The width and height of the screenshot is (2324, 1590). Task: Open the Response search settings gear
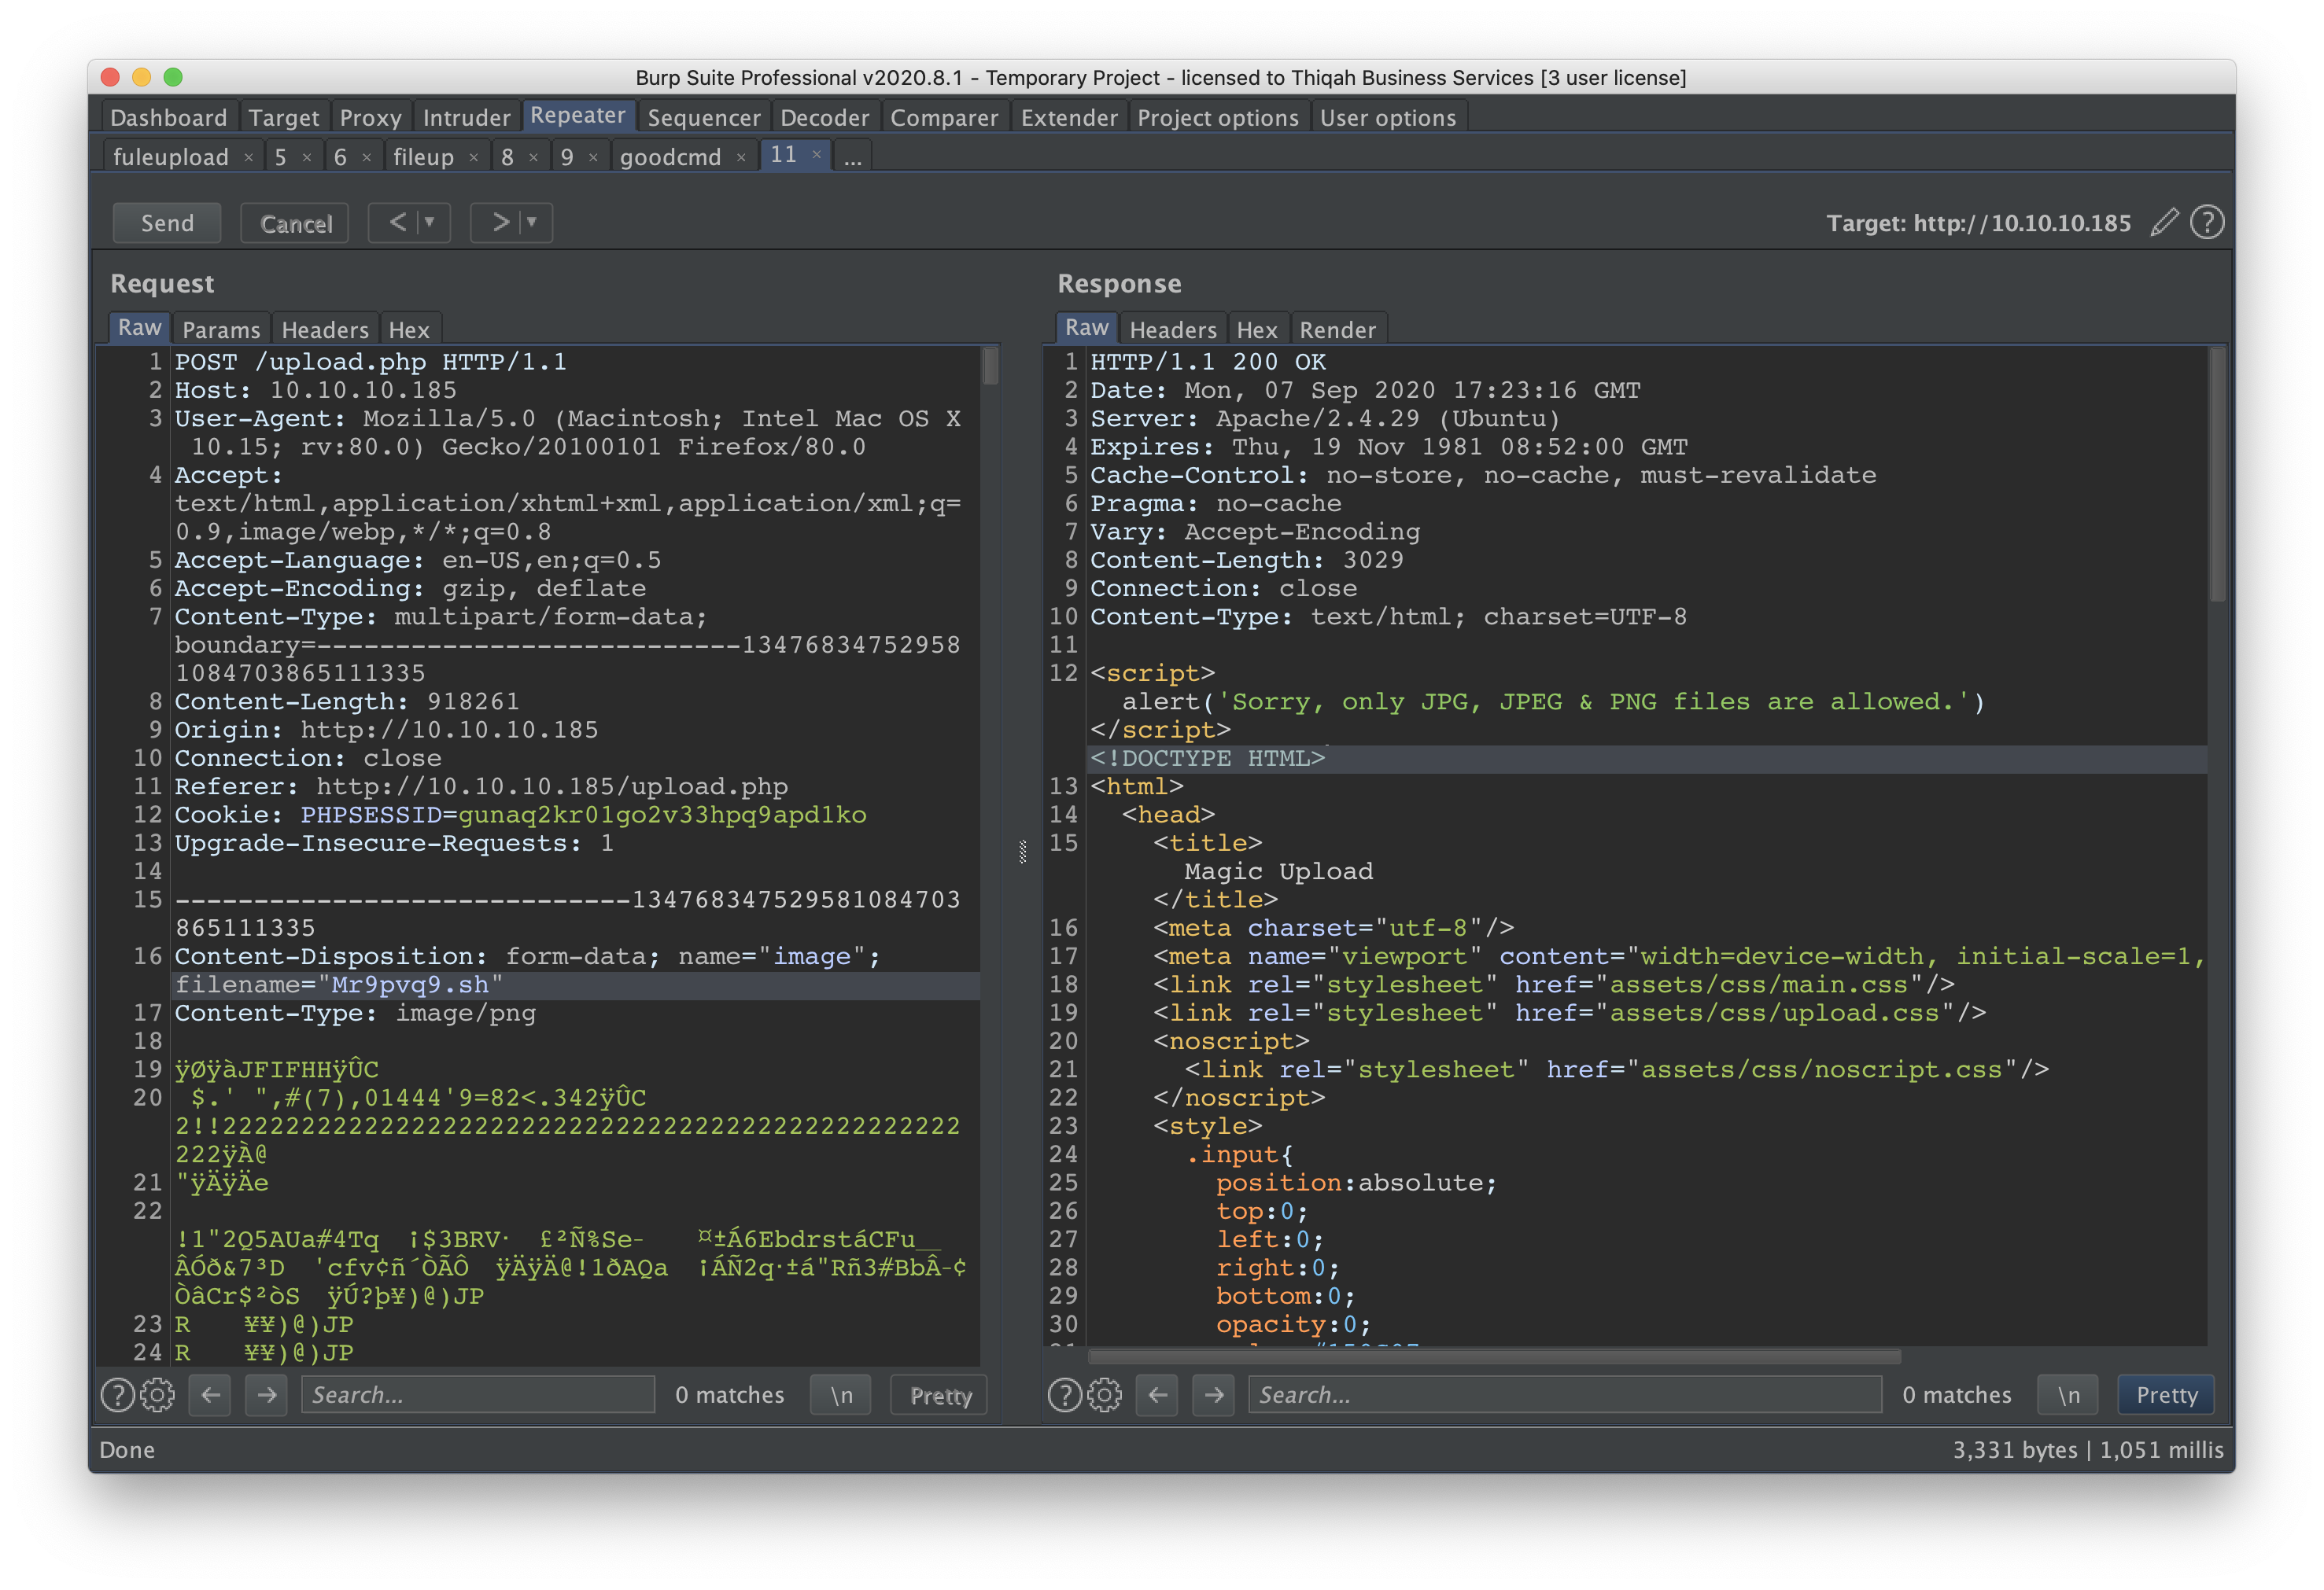(x=1104, y=1394)
